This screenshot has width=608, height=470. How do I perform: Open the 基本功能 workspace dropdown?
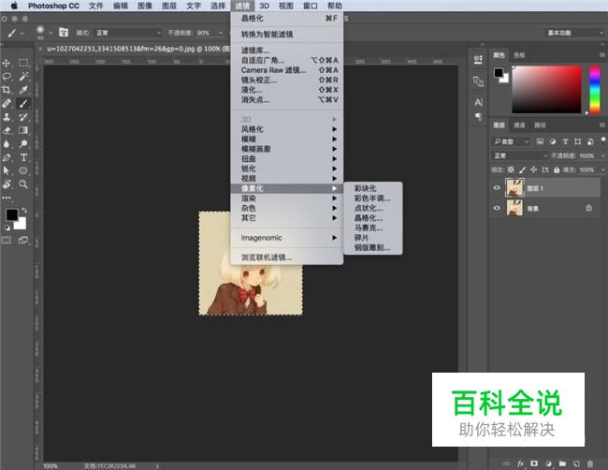(574, 33)
